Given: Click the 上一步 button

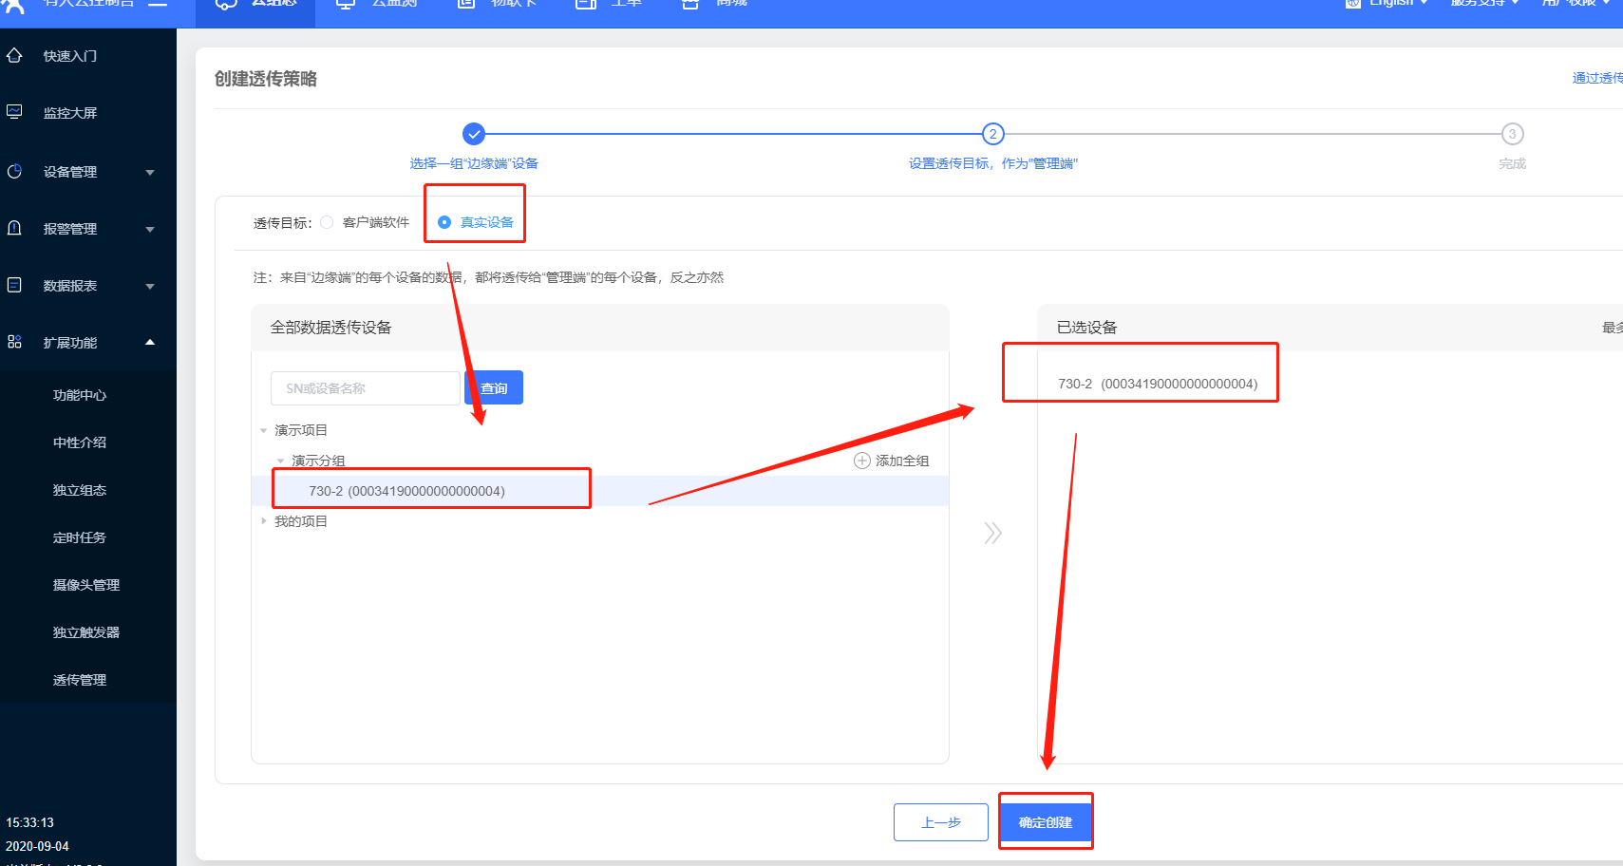Looking at the screenshot, I should point(940,822).
